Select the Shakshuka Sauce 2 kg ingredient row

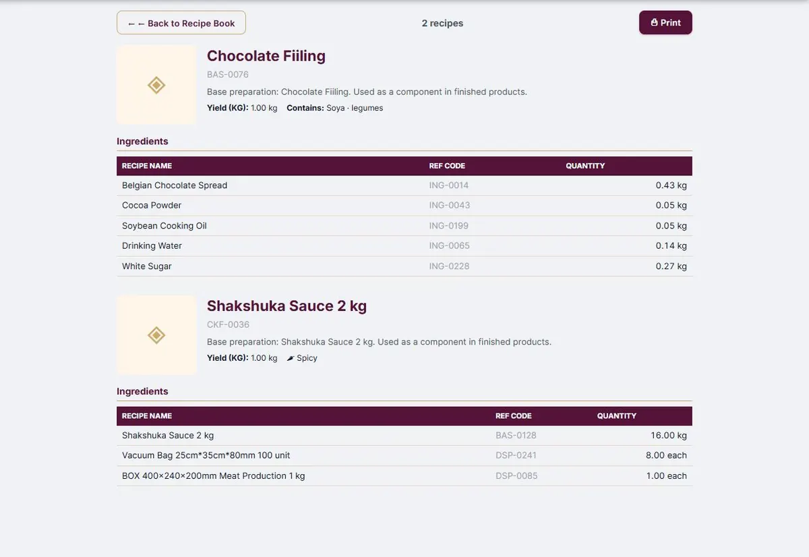pyautogui.click(x=404, y=436)
